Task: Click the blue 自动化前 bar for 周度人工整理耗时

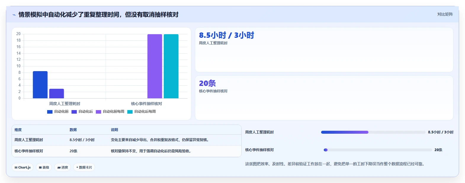Action: (40, 85)
